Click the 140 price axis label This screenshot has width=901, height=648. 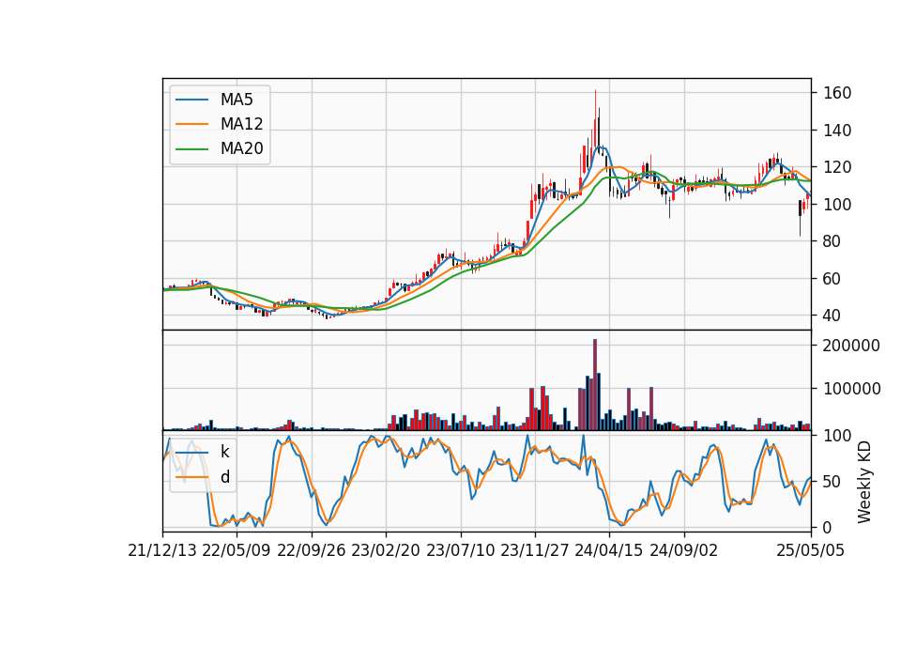coord(837,130)
